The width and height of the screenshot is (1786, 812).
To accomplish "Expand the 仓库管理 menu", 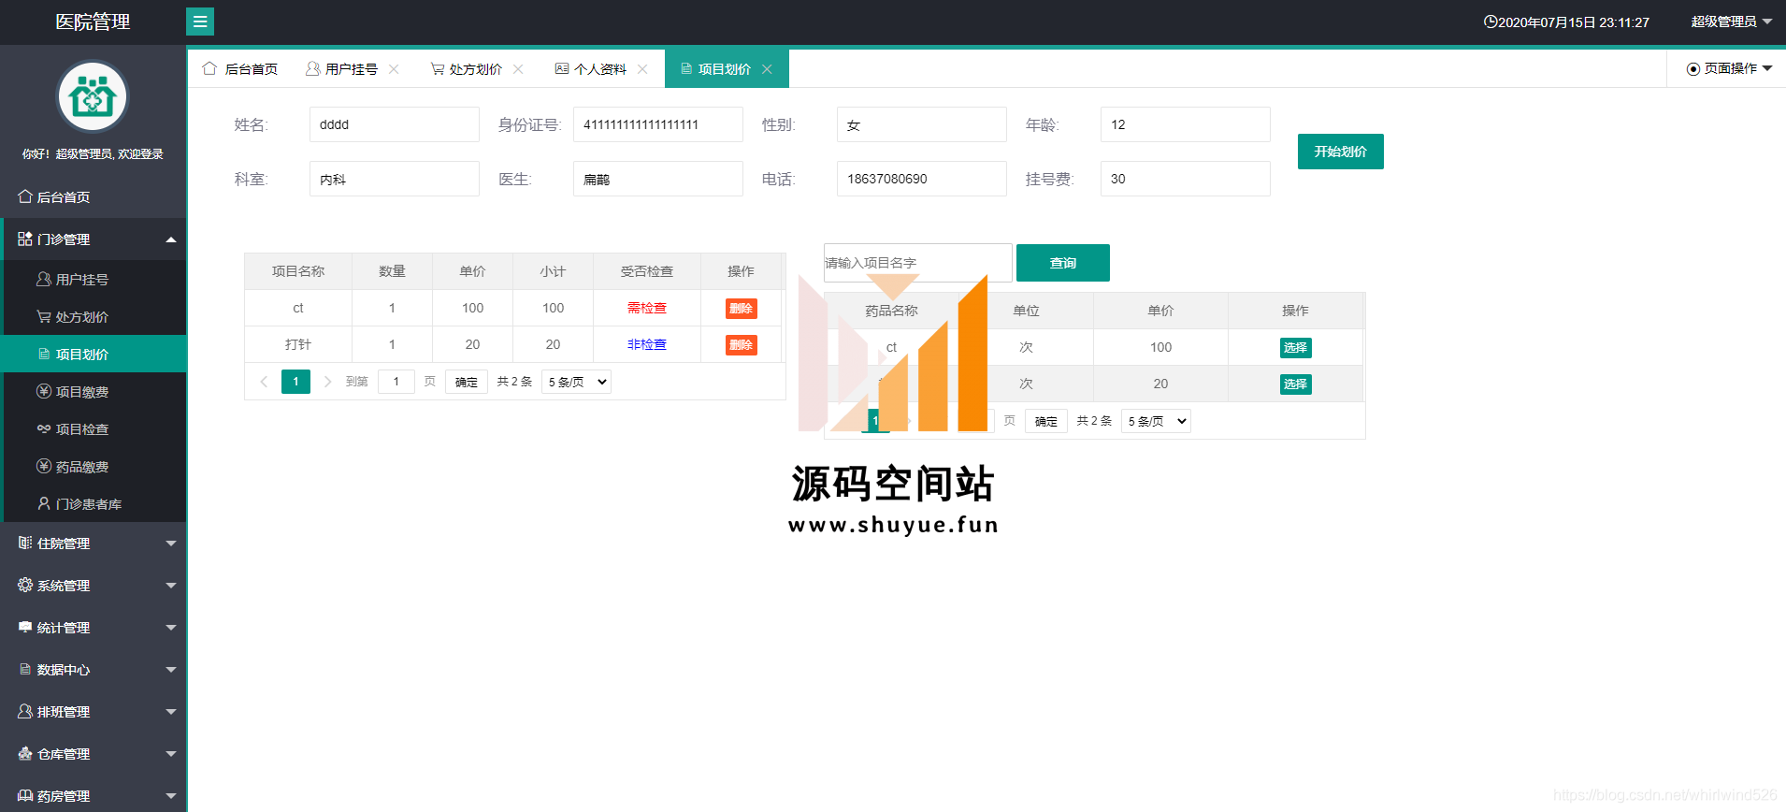I will (x=171, y=754).
